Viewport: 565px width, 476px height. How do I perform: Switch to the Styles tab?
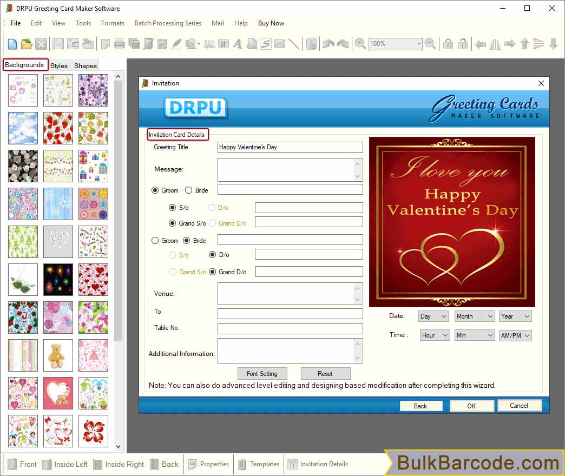[x=59, y=65]
